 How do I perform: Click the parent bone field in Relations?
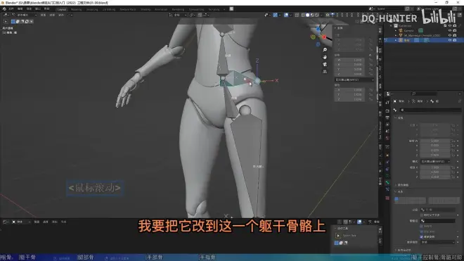click(438, 210)
